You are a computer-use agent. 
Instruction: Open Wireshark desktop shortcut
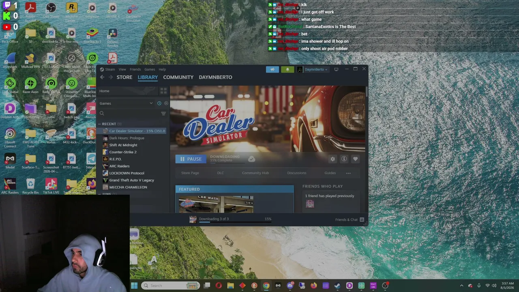point(10,61)
